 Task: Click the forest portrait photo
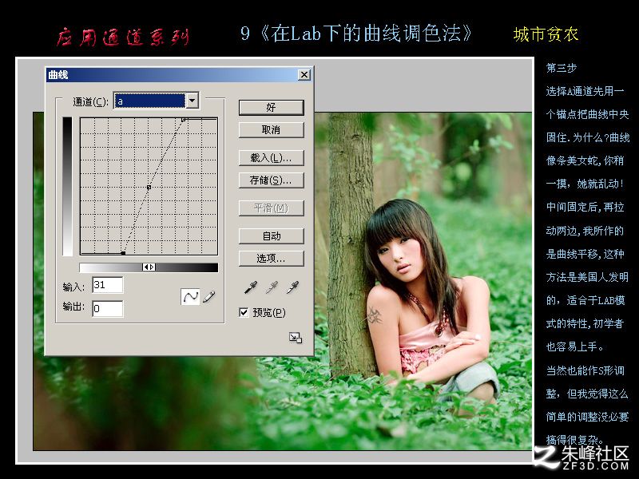point(424,281)
